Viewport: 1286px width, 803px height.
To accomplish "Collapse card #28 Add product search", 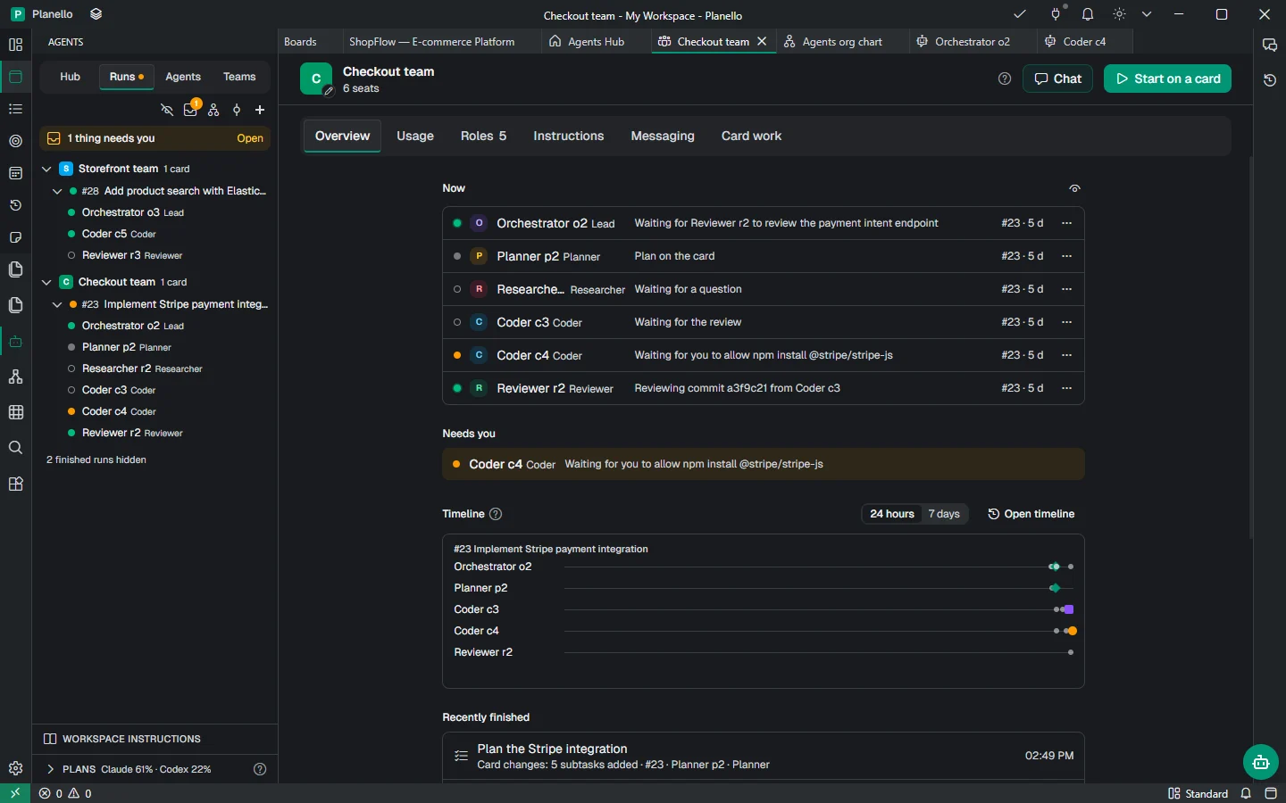I will pyautogui.click(x=57, y=191).
